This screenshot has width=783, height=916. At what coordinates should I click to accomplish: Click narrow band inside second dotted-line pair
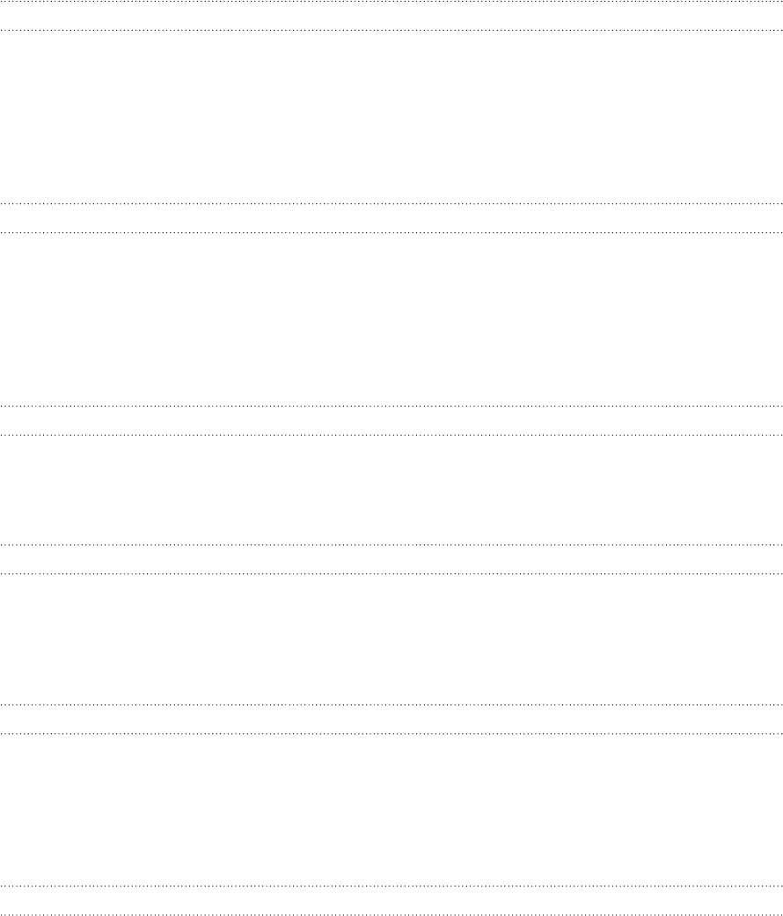(391, 218)
